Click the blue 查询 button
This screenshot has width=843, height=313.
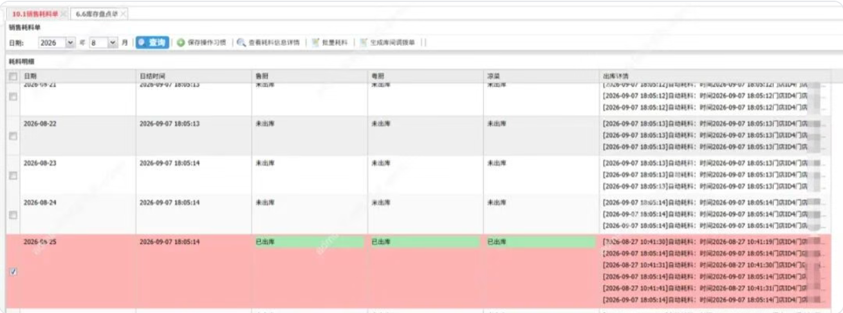152,43
